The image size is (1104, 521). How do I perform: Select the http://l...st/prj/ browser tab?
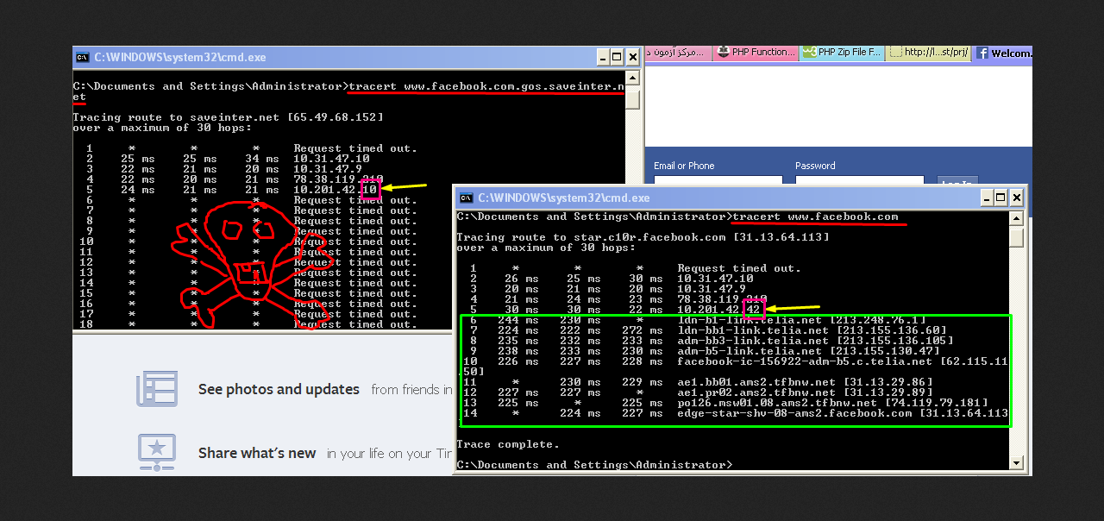[x=928, y=53]
